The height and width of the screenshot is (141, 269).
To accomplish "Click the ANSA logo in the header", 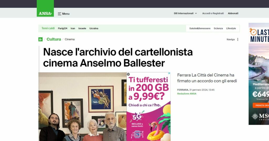I will click(45, 8).
